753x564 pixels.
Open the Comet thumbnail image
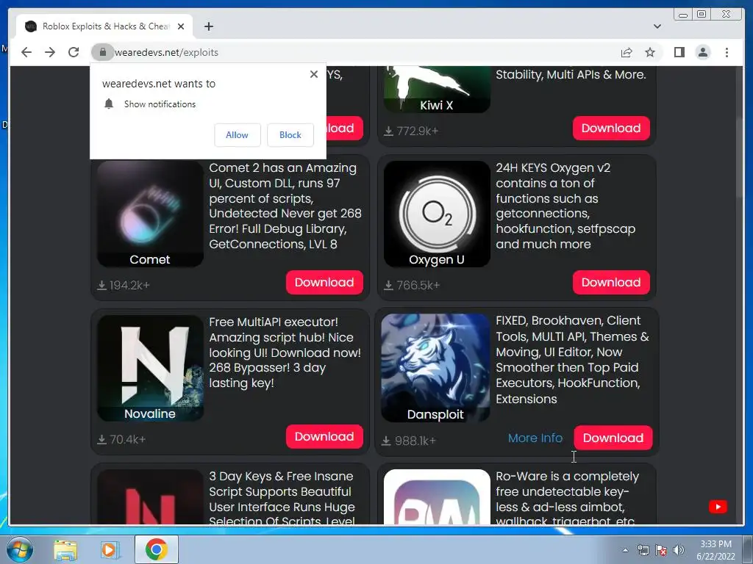(150, 214)
